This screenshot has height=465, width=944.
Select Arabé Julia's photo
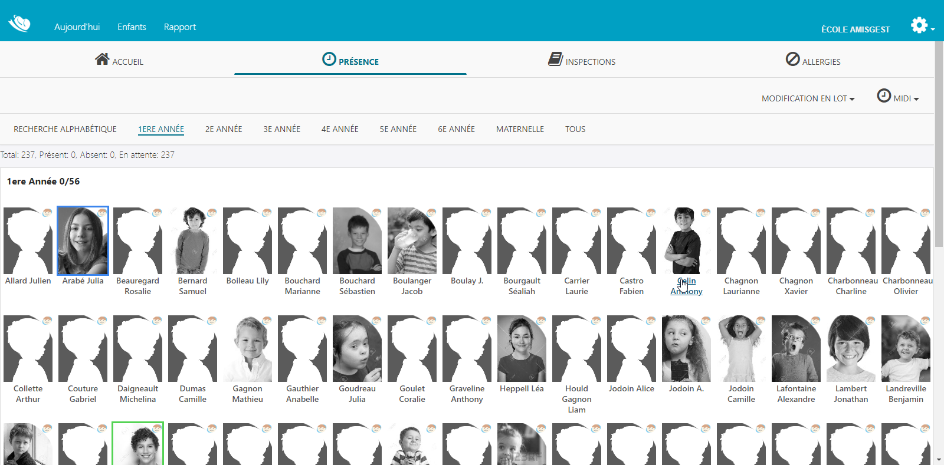83,240
